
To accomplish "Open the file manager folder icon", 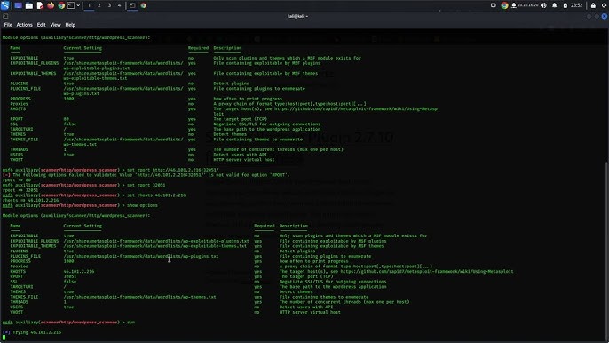I will coord(29,5).
